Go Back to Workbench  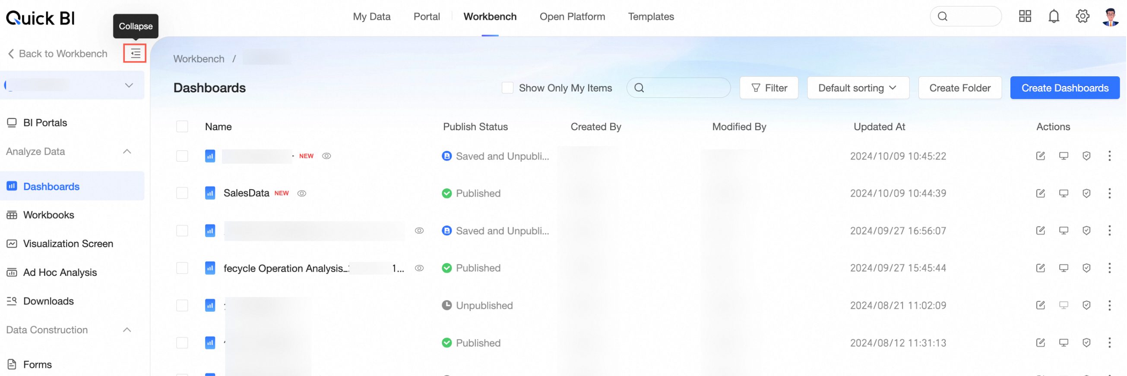[x=57, y=54]
